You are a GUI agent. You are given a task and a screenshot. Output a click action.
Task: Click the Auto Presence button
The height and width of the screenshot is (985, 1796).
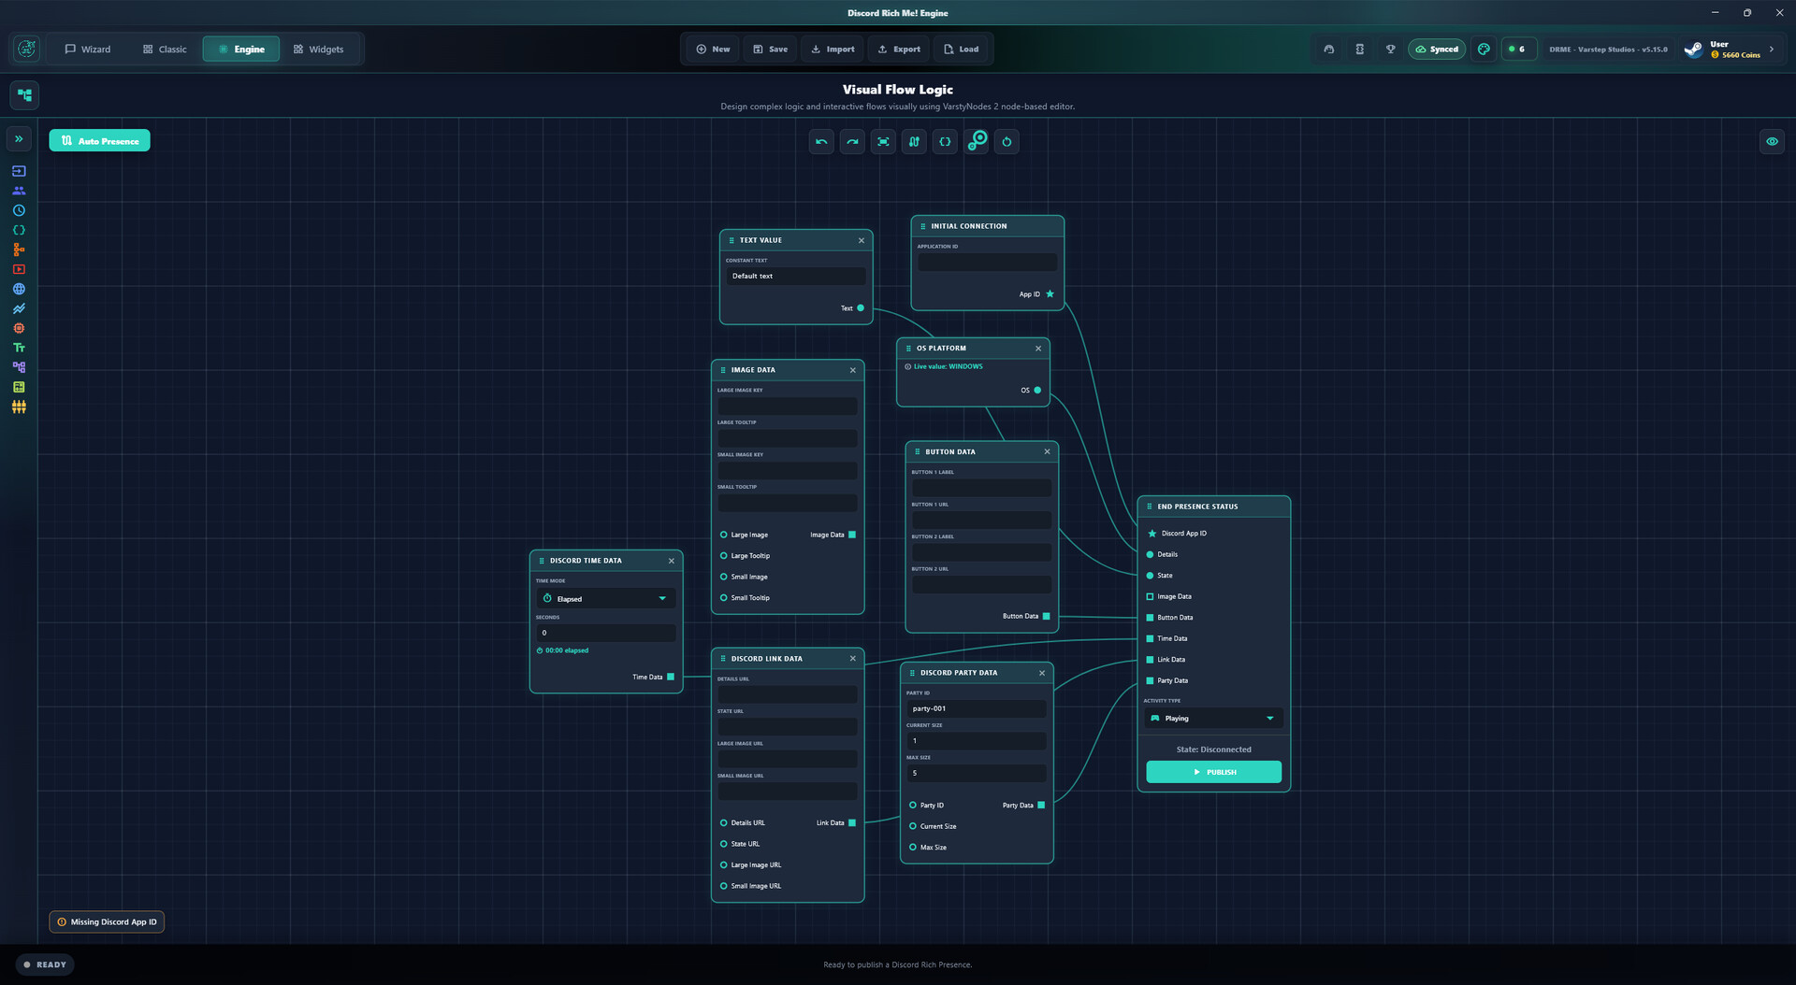point(99,141)
